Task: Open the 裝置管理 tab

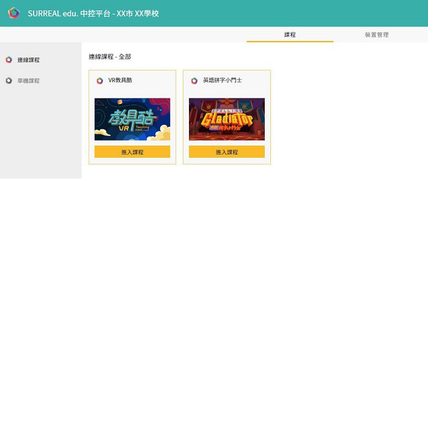Action: tap(377, 35)
